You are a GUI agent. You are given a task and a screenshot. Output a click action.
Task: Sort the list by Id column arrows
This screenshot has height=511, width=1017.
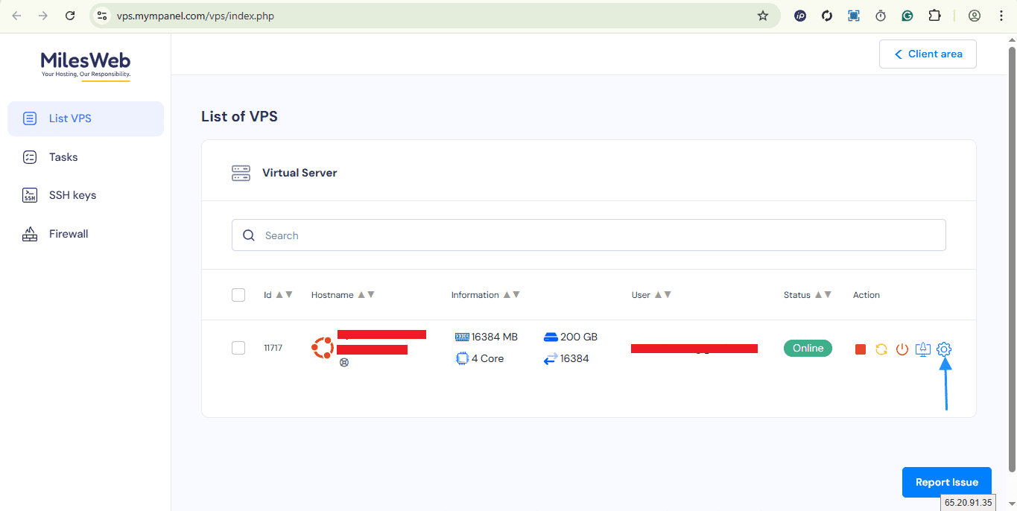[284, 295]
